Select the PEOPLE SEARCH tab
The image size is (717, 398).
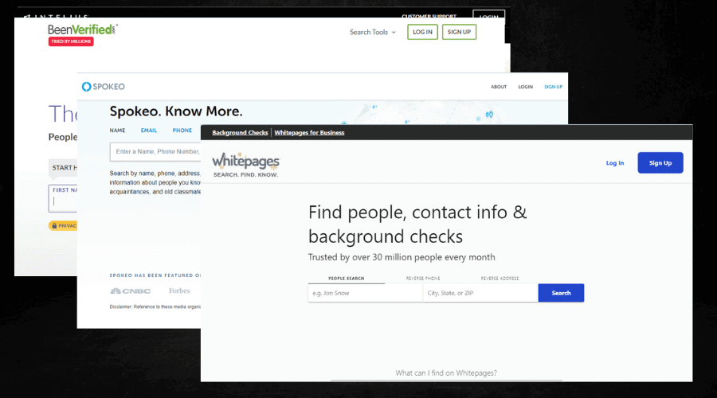click(x=347, y=278)
